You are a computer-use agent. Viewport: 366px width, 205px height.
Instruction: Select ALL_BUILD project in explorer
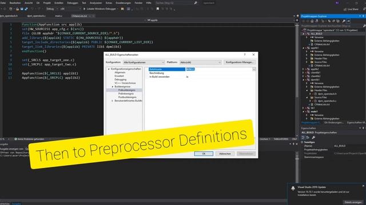coord(316,34)
